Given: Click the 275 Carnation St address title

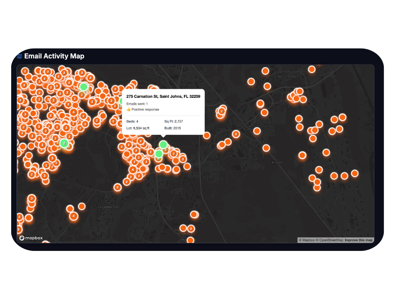Looking at the screenshot, I should click(163, 96).
